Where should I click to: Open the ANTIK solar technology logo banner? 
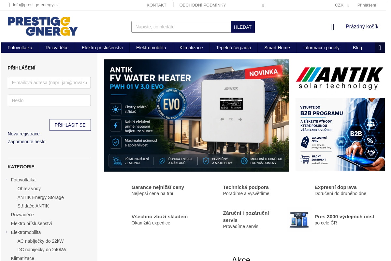(x=340, y=78)
